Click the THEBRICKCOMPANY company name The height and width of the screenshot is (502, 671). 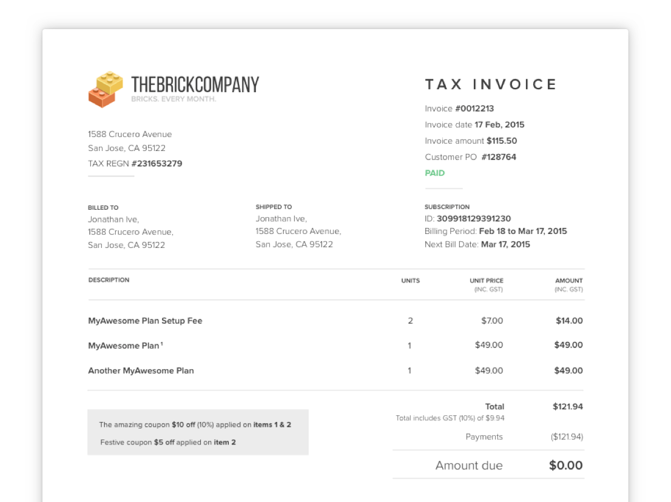[195, 84]
